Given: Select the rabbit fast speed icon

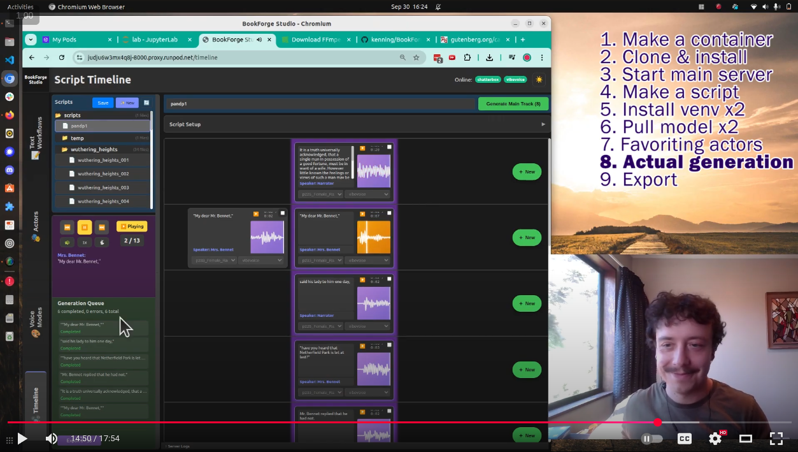Looking at the screenshot, I should pyautogui.click(x=101, y=242).
